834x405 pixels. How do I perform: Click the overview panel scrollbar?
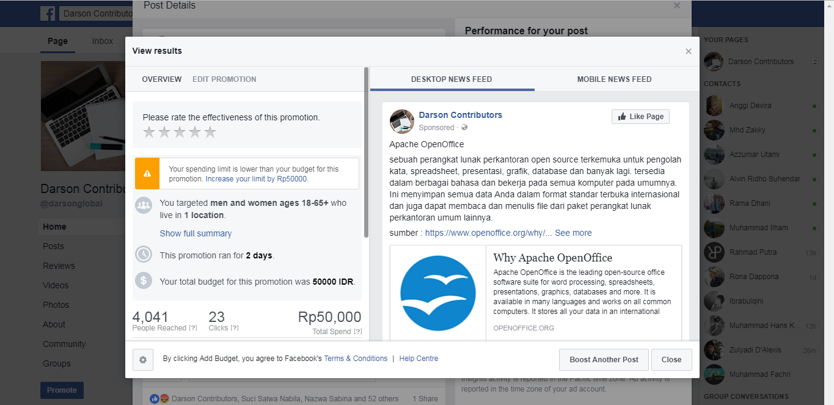pyautogui.click(x=367, y=153)
